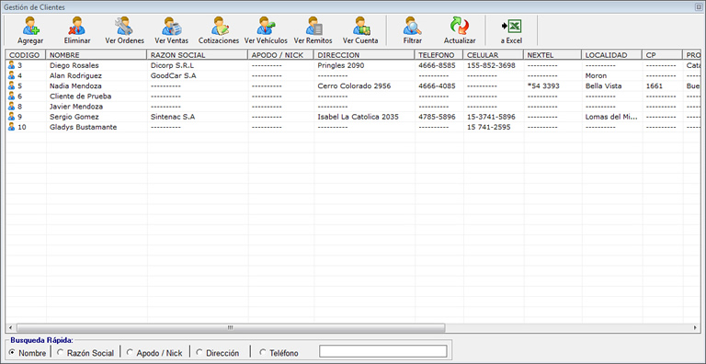
Task: Click the Actualizar refresh icon
Action: (460, 26)
